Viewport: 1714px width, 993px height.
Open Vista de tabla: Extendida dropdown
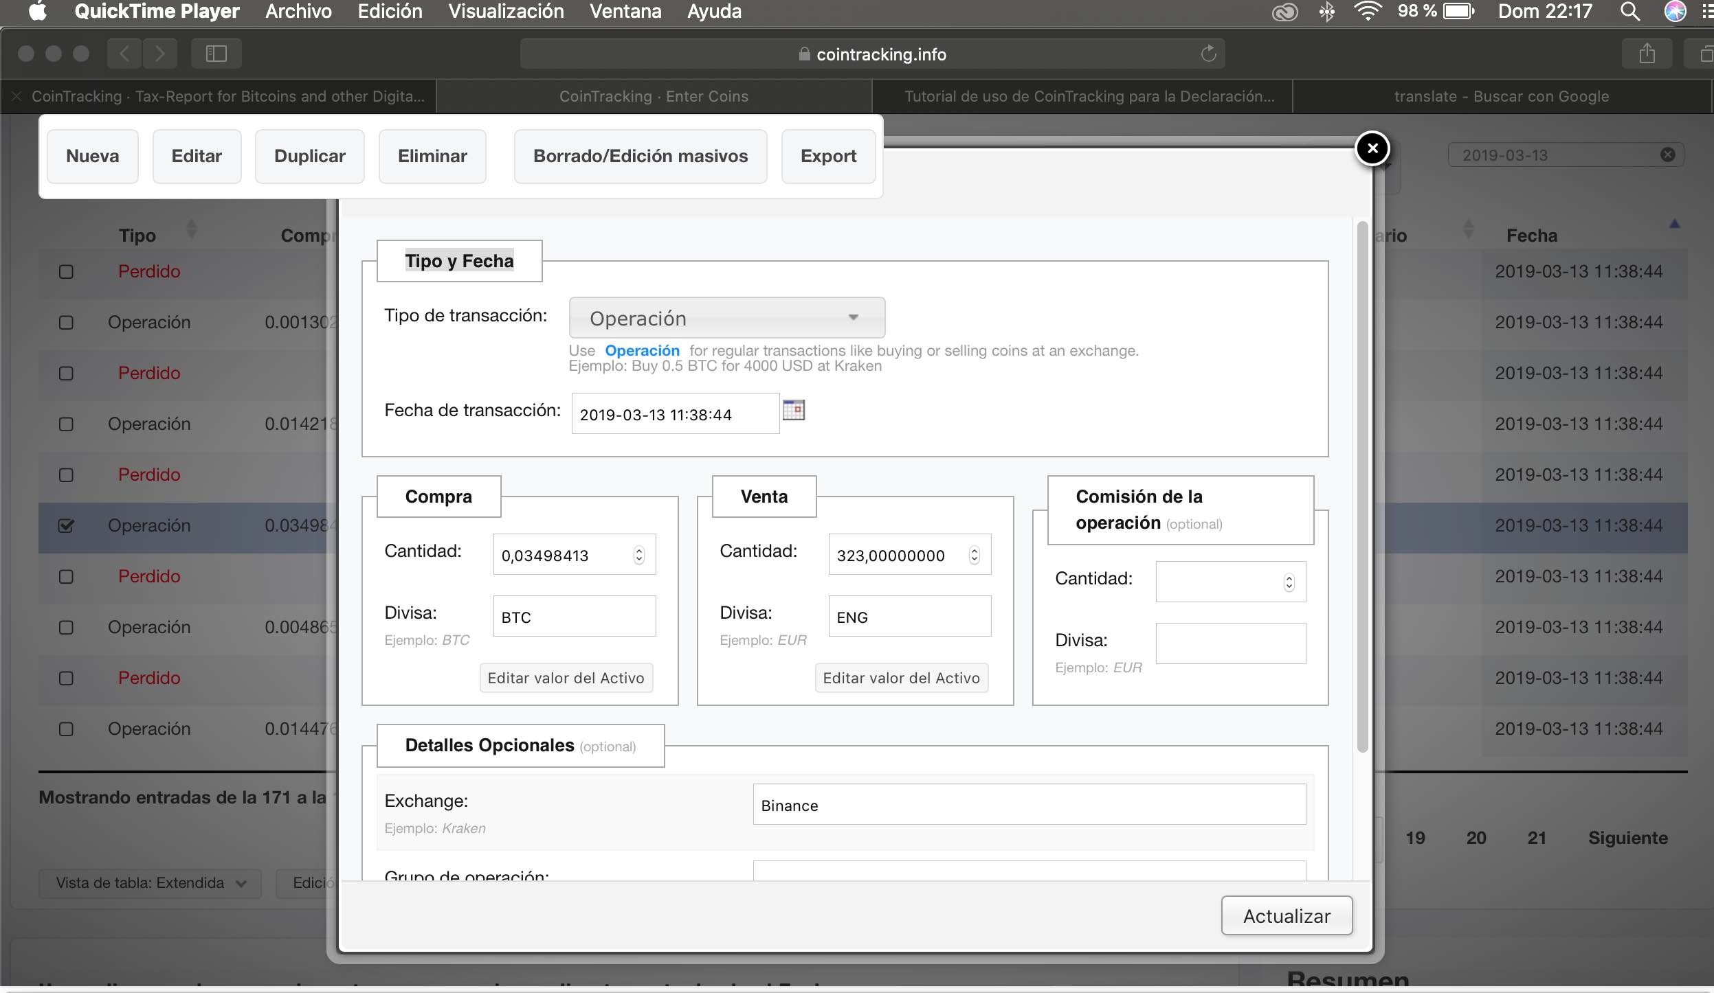coord(150,883)
